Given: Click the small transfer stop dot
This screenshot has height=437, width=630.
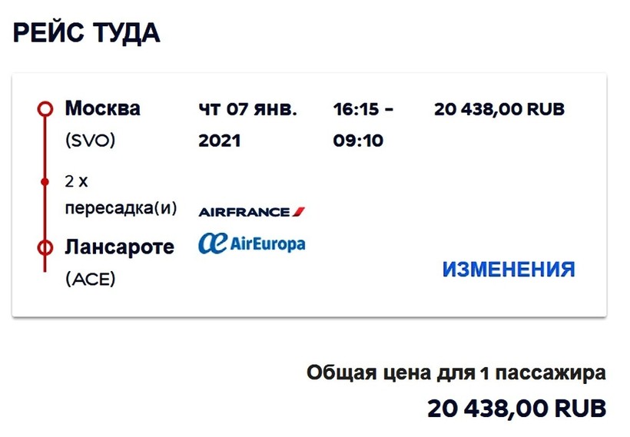Looking at the screenshot, I should click(45, 182).
